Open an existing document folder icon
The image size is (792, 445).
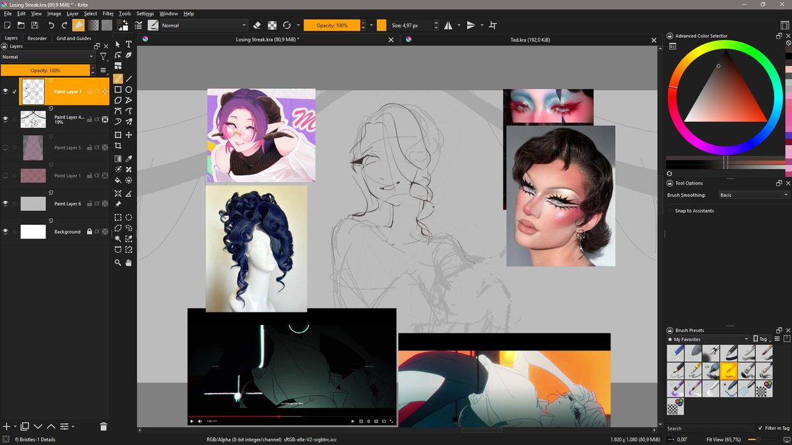point(21,25)
